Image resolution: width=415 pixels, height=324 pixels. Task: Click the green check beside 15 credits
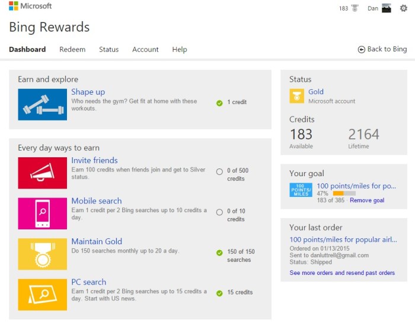pos(219,293)
